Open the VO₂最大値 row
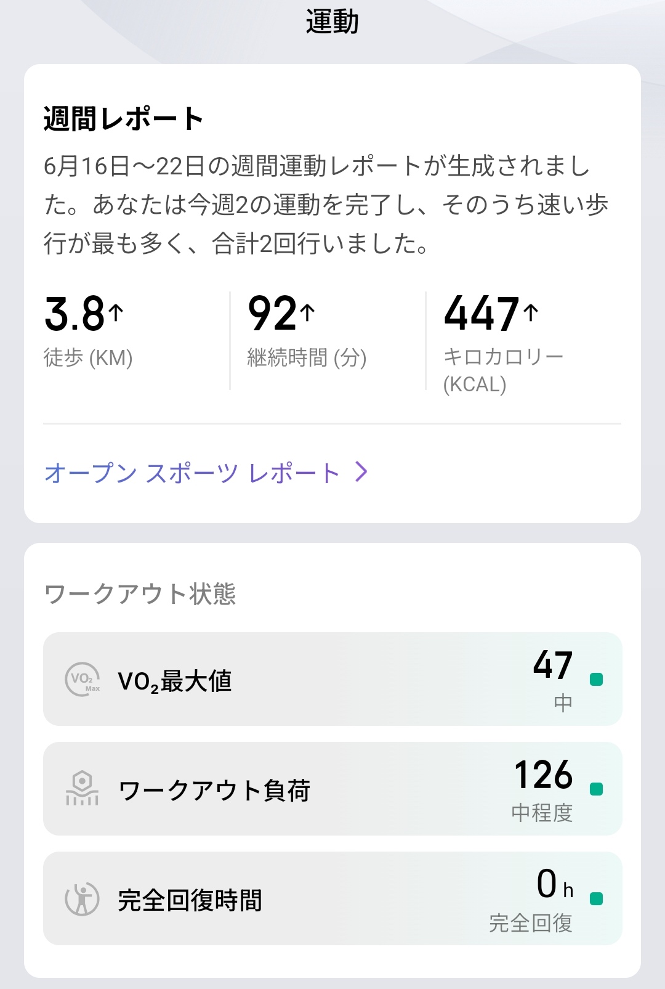The image size is (665, 989). pyautogui.click(x=332, y=679)
